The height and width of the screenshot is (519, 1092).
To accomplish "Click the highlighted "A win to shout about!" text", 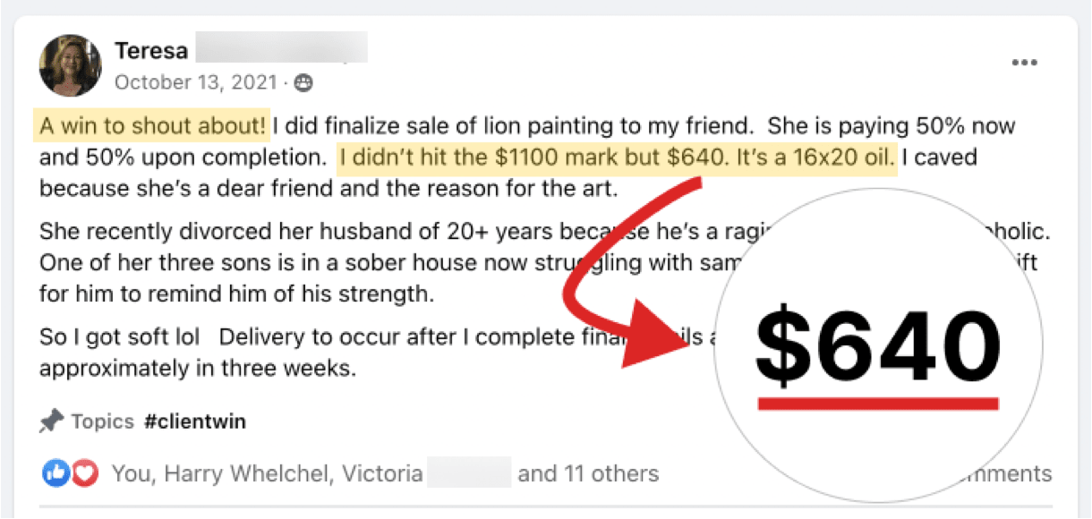I will [x=152, y=125].
